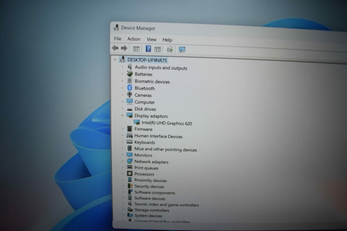Select the Storage controllers label
Viewport: 347px width, 231px height.
pyautogui.click(x=152, y=210)
